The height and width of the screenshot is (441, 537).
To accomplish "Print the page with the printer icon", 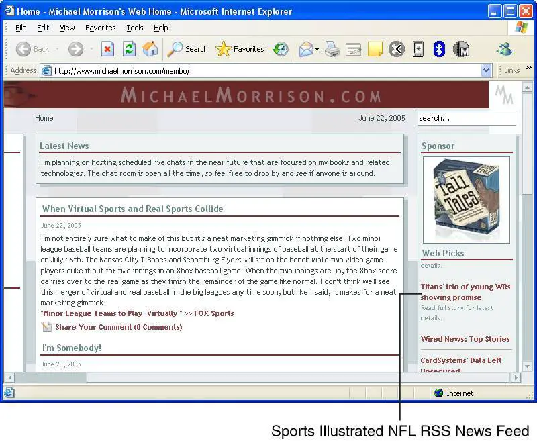I will tap(332, 49).
